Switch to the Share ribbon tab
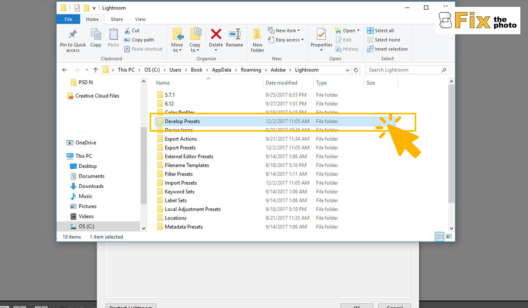This screenshot has width=528, height=308. tap(117, 19)
